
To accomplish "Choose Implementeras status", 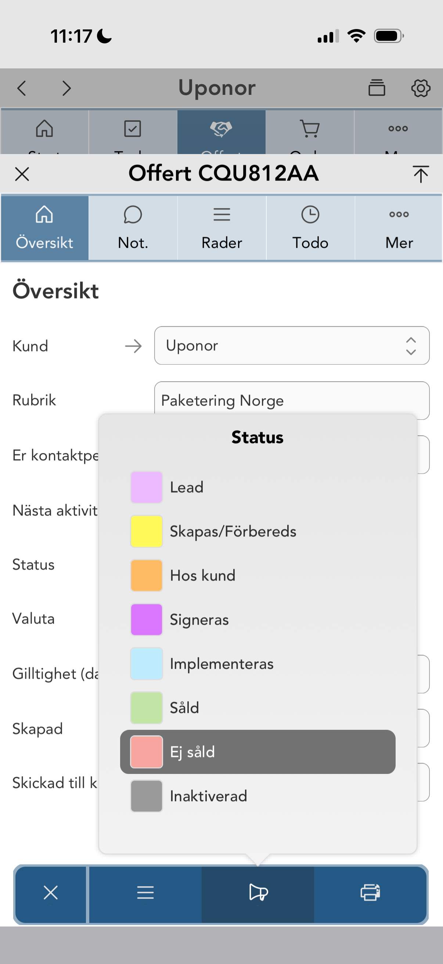I will click(x=257, y=664).
